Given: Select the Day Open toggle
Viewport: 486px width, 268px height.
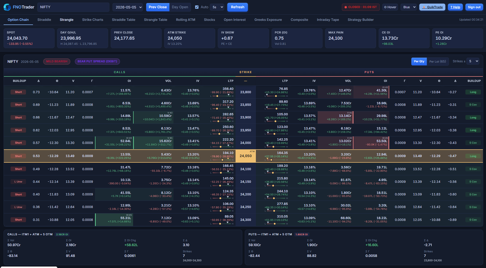Looking at the screenshot, I should point(180,7).
